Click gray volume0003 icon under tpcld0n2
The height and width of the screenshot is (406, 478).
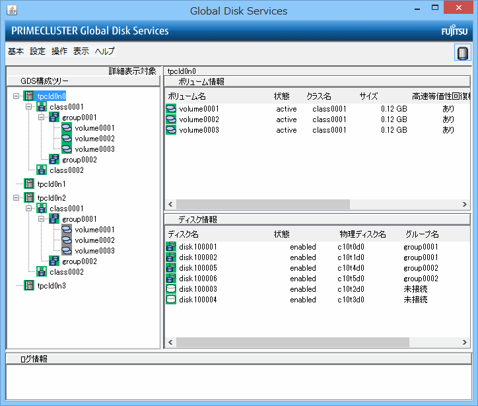[x=67, y=250]
